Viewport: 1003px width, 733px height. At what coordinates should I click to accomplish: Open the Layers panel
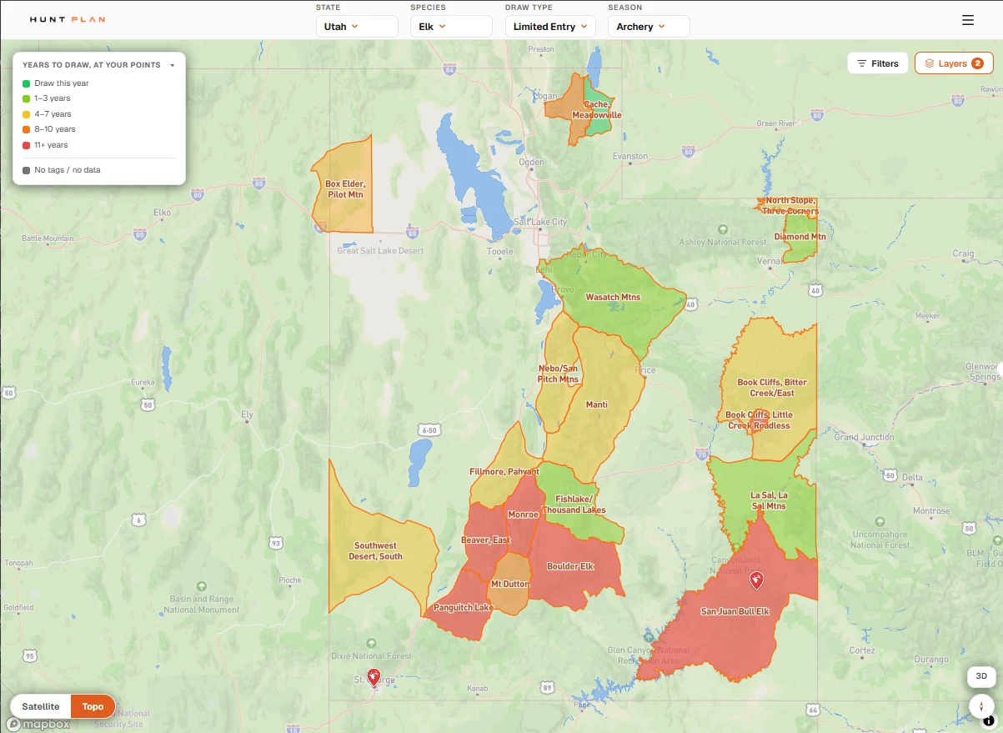(x=954, y=63)
